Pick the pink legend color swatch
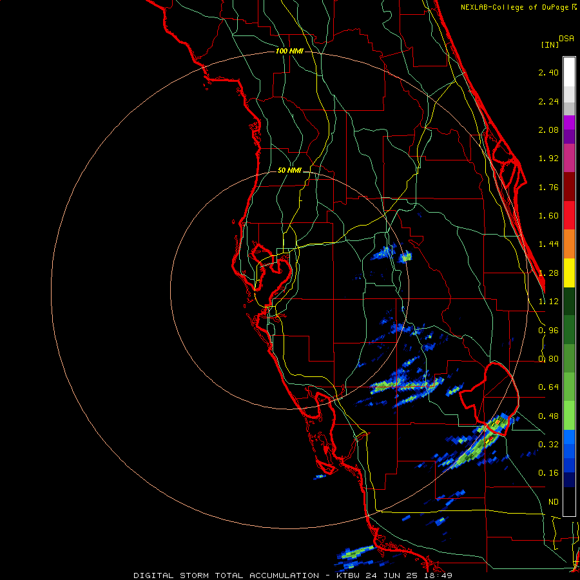This screenshot has width=580, height=580. (x=569, y=158)
